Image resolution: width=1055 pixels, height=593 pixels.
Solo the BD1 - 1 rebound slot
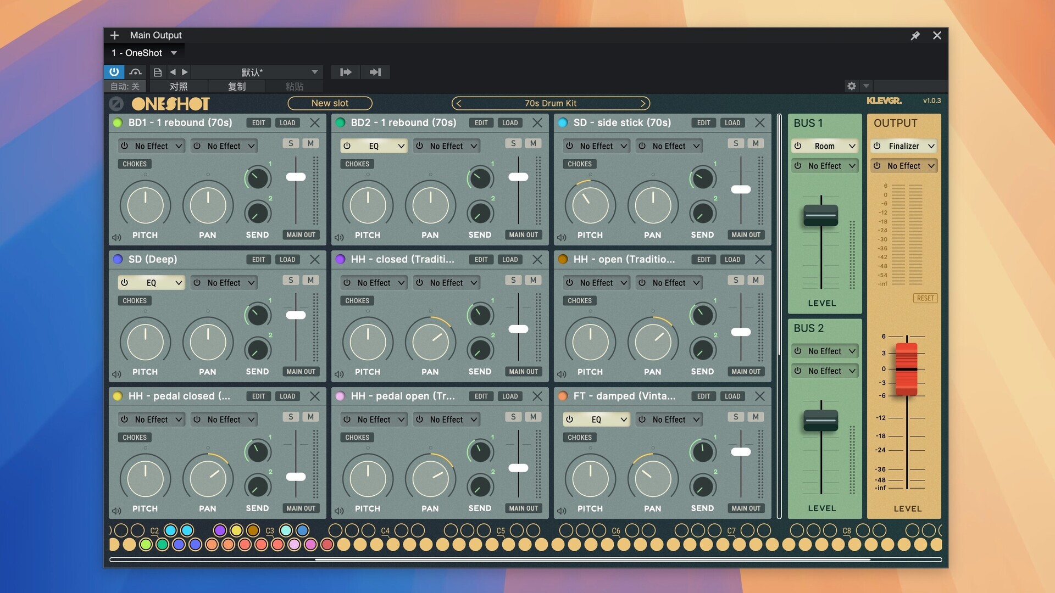(291, 143)
